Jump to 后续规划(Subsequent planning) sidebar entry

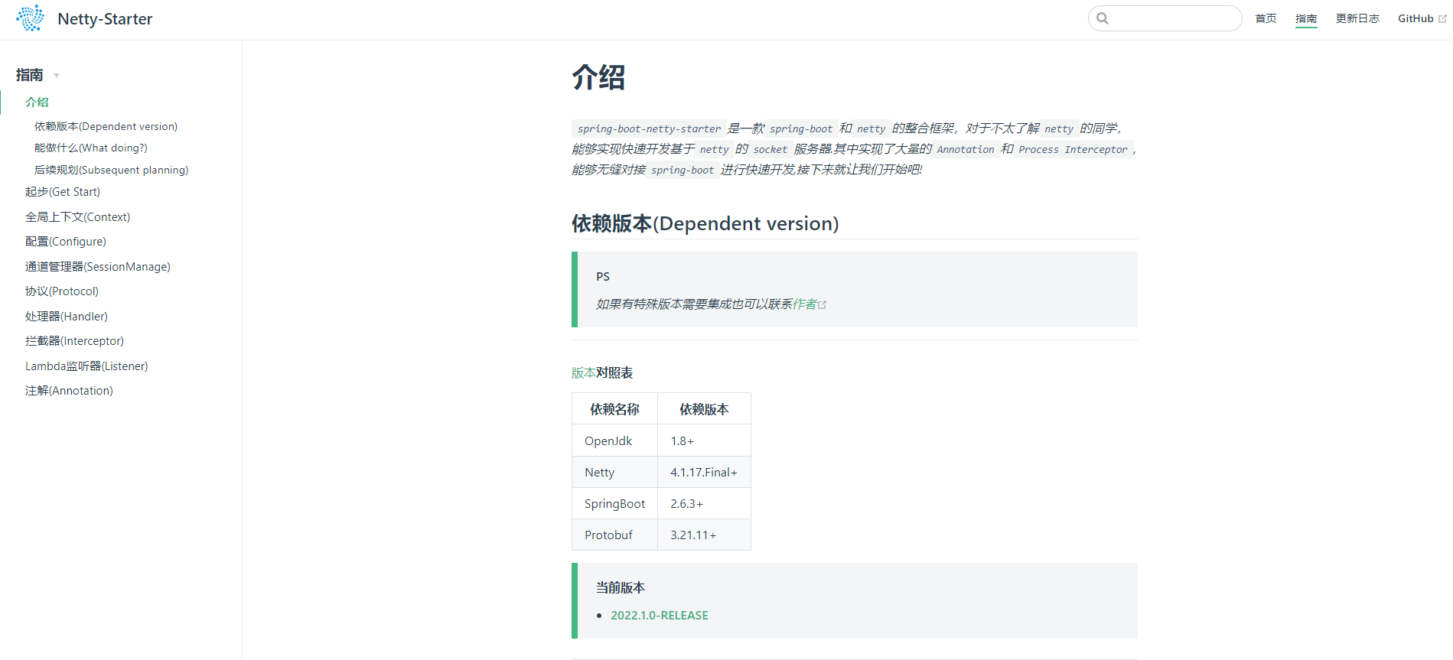pyautogui.click(x=111, y=170)
